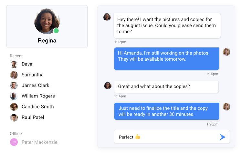241x153 pixels.
Task: Click Raul Patel's avatar icon
Action: click(x=14, y=117)
